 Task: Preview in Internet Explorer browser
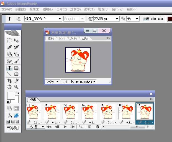16,115
